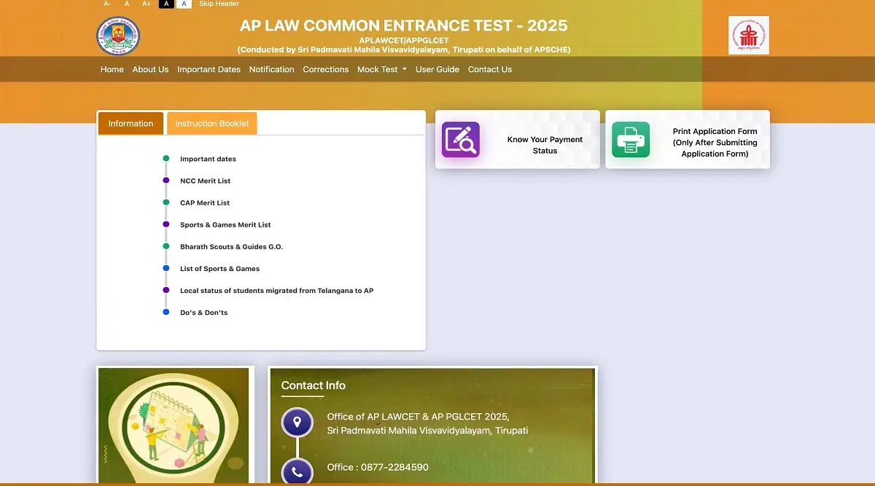
Task: Open the Corrections menu item
Action: click(326, 69)
